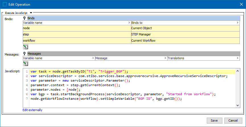
Task: Click the Binds section header bar
Action: pyautogui.click(x=134, y=18)
